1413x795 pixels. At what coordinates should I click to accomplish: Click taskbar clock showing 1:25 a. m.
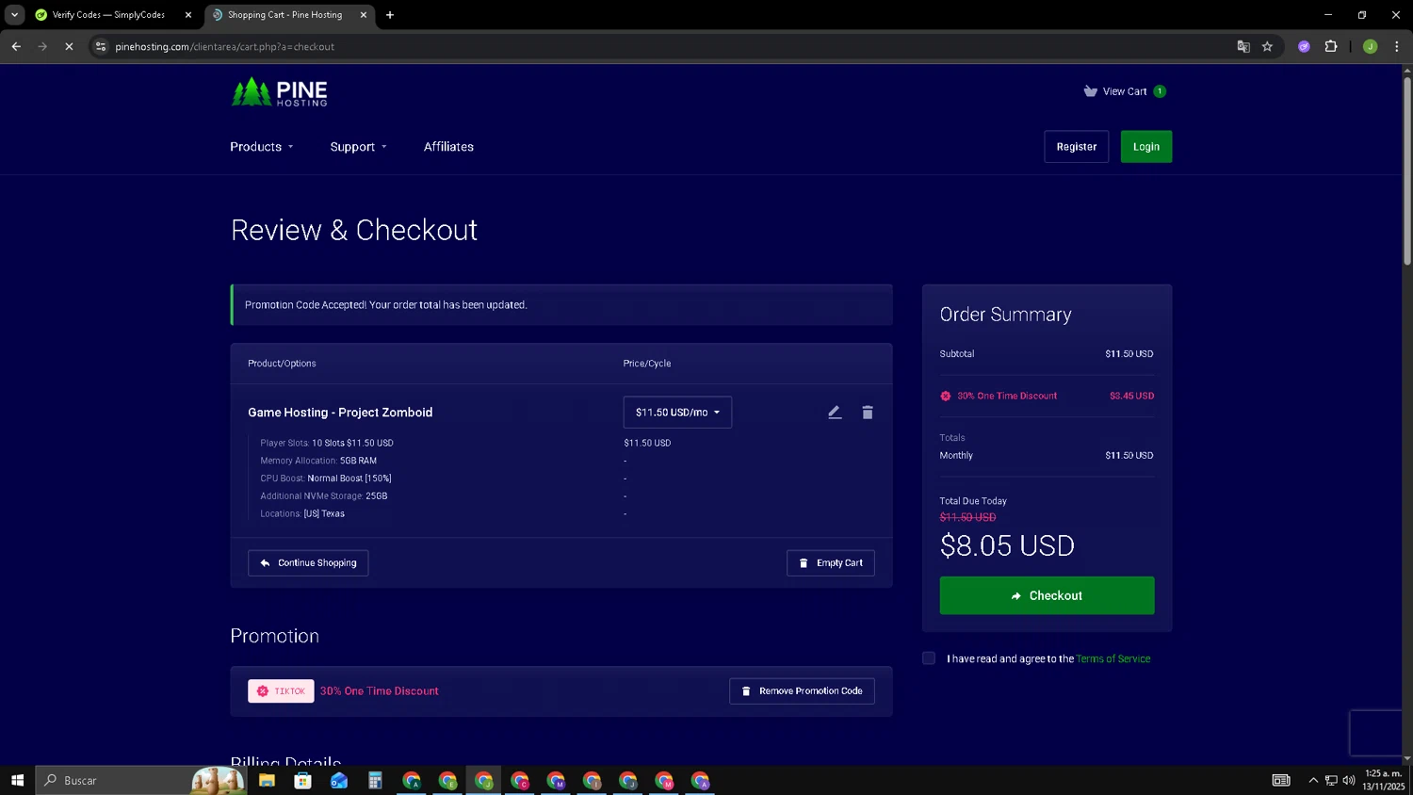click(1383, 780)
